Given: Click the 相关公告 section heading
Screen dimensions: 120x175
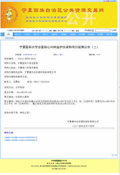Looking at the screenshot, I should pyautogui.click(x=9, y=133).
